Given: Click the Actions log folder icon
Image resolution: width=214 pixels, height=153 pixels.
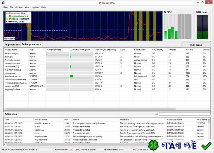Looking at the screenshot, I should coord(157,114).
